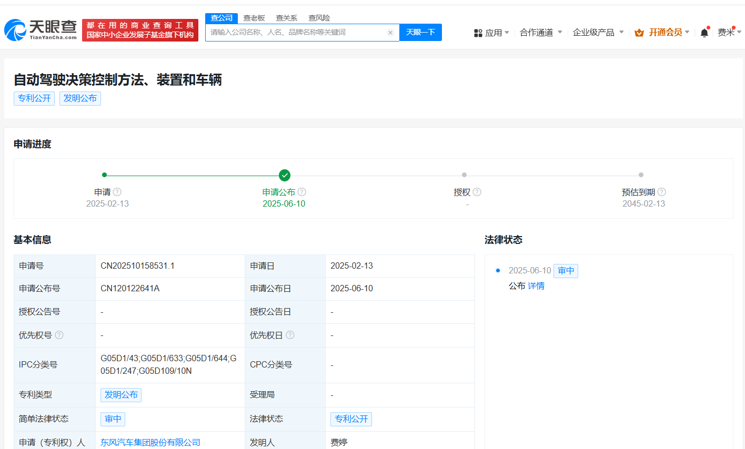This screenshot has height=449, width=745.
Task: Click the 天眼一下 search button
Action: pyautogui.click(x=420, y=33)
